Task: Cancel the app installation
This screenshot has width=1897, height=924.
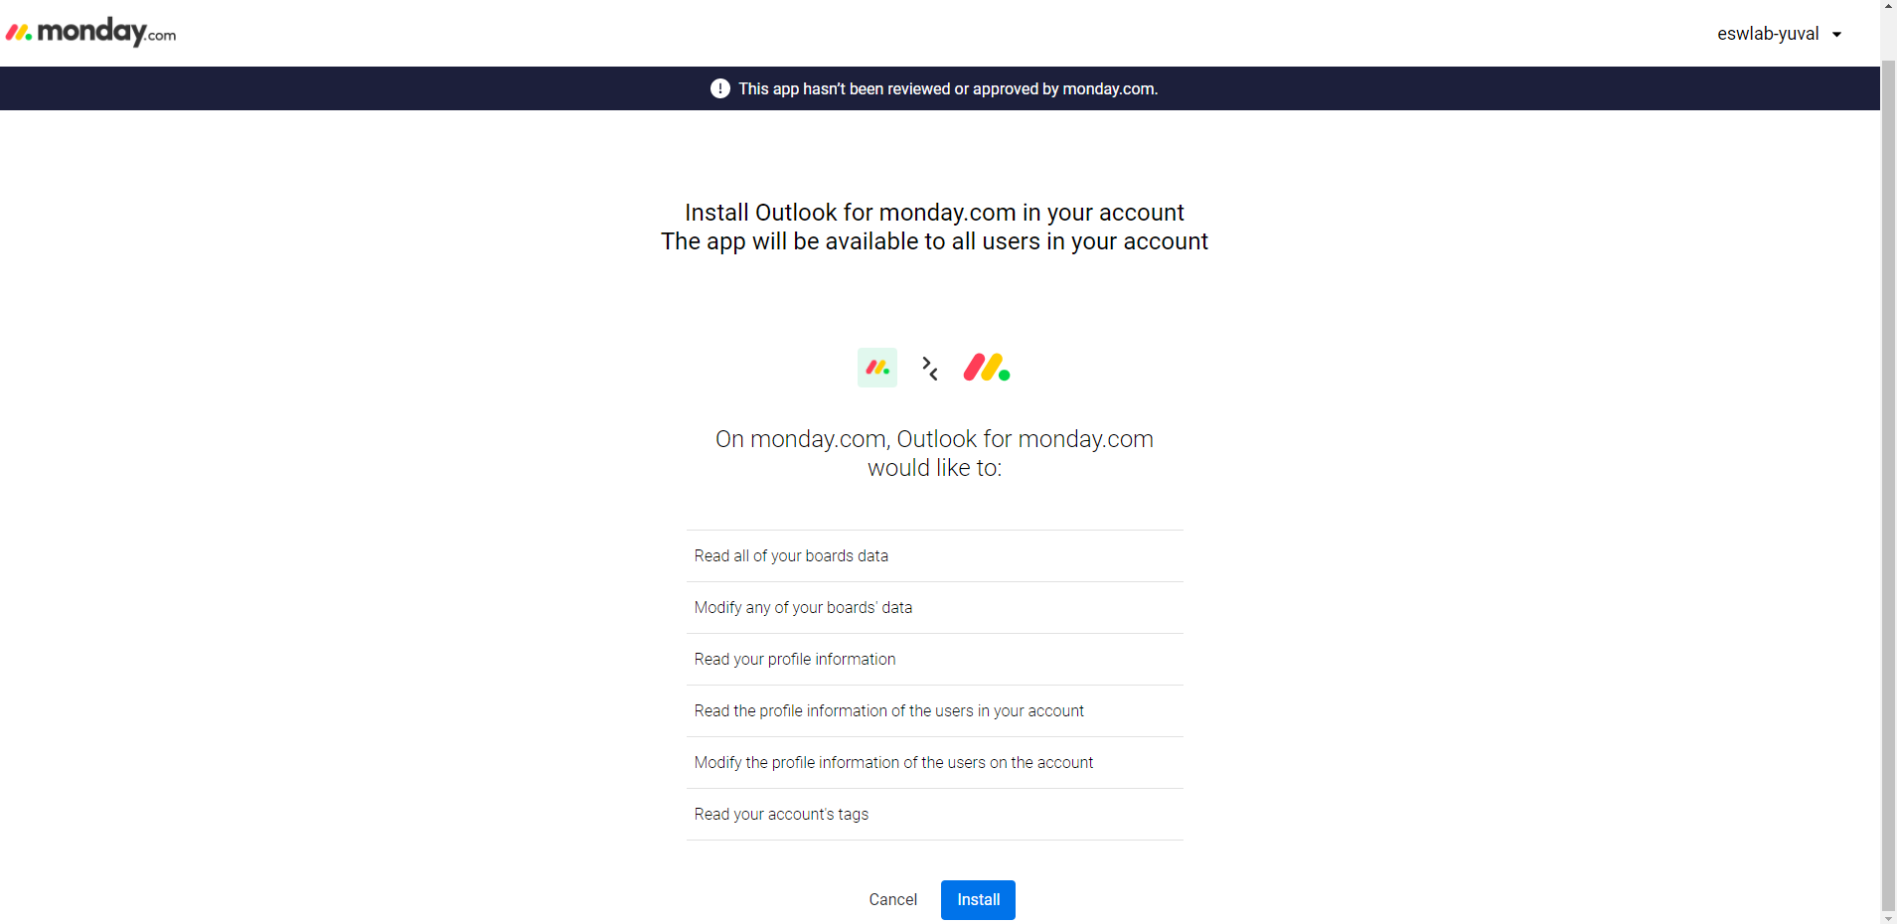Action: 892,900
